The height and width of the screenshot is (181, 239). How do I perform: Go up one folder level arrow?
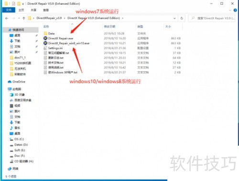point(24,18)
